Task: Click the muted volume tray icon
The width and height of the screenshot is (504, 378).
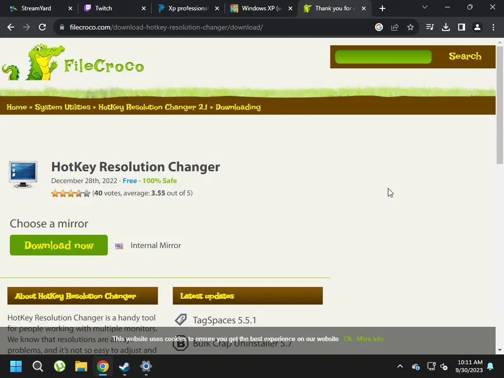Action: (x=444, y=366)
